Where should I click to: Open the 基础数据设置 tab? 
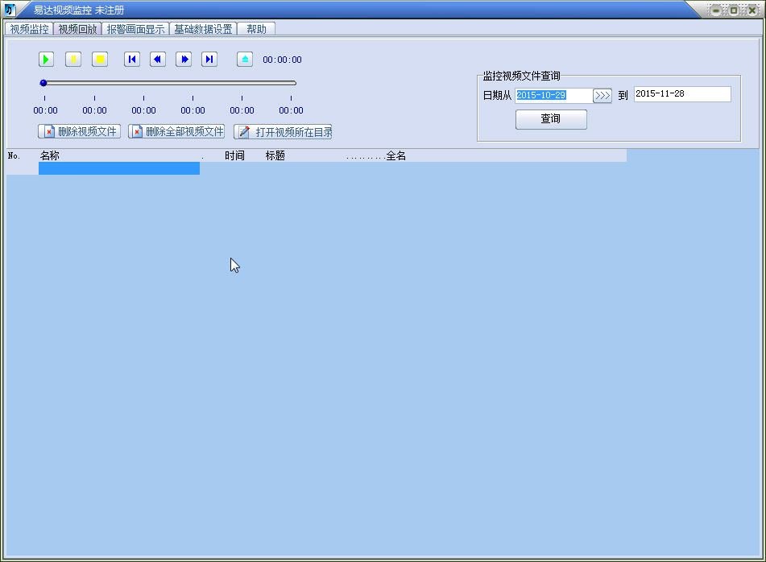203,29
